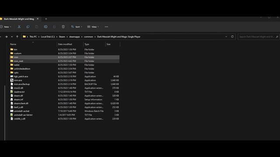The image size is (280, 157).
Task: Click the Copy icon in the toolbar
Action: click(x=28, y=27)
